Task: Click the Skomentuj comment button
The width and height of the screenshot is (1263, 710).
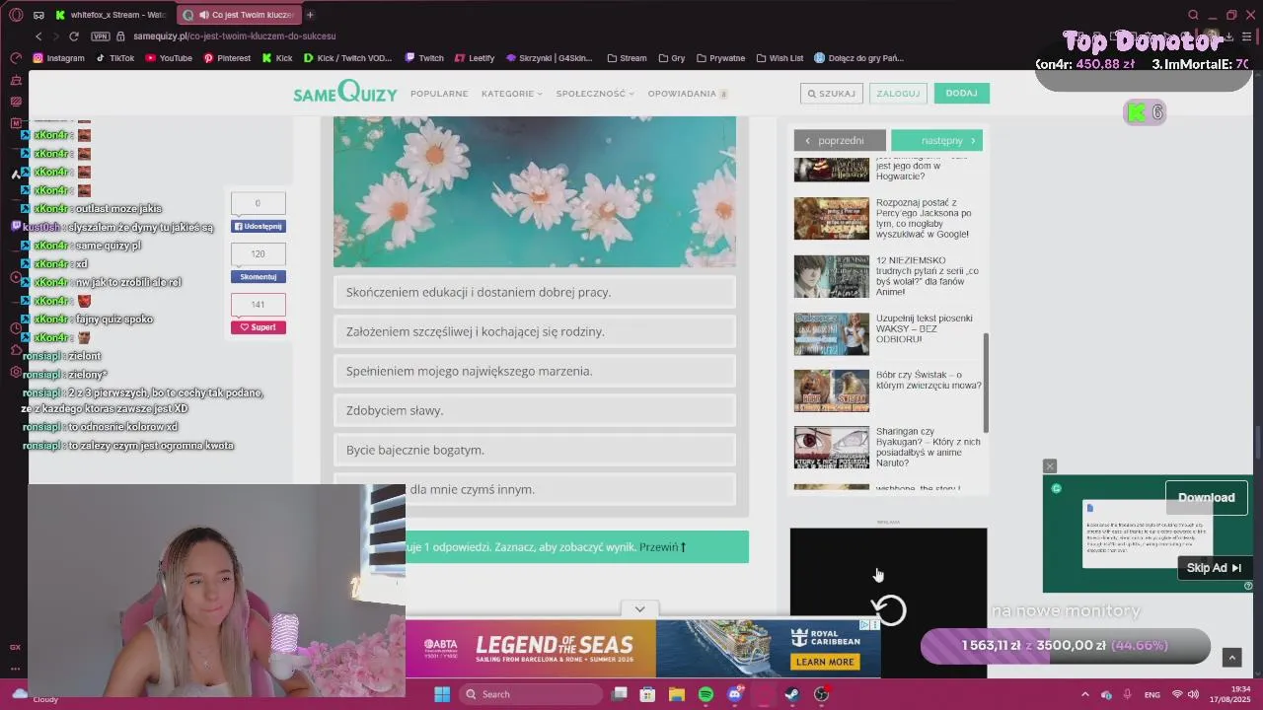Action: [x=259, y=277]
